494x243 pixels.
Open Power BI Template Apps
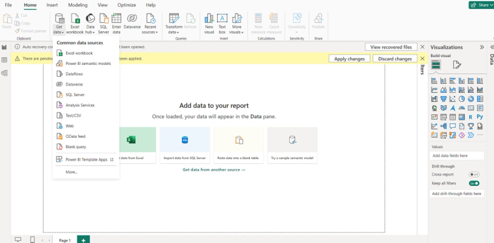click(x=86, y=160)
